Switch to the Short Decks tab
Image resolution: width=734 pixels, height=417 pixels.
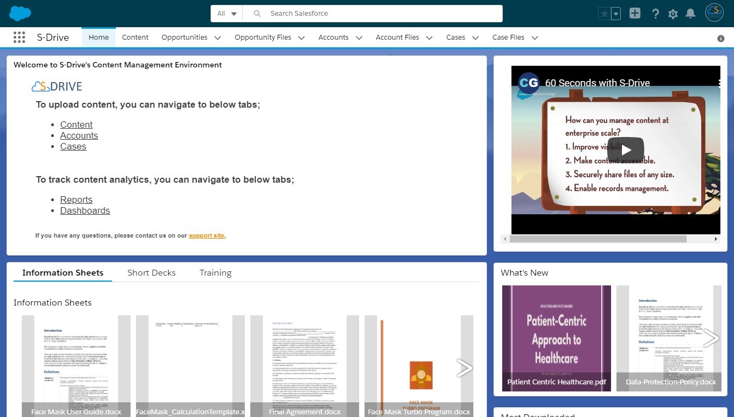[x=151, y=272]
